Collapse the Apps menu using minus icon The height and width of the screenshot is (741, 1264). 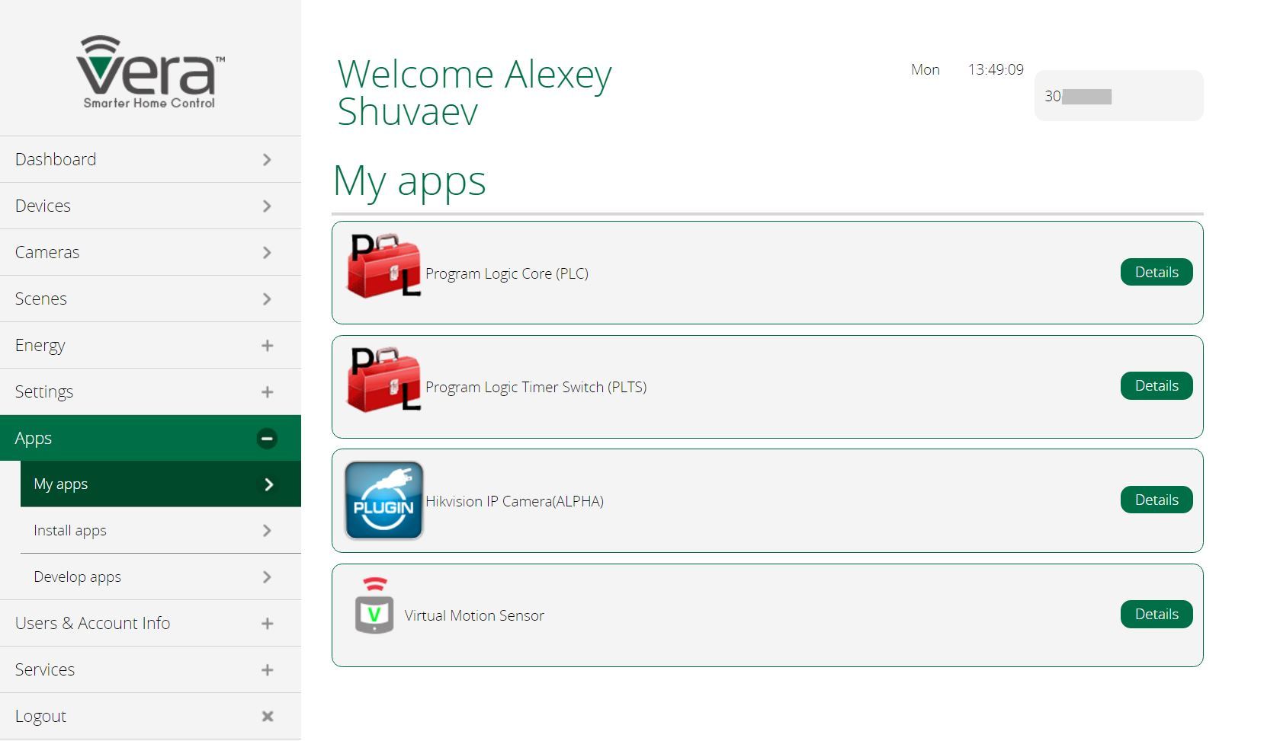pos(267,438)
